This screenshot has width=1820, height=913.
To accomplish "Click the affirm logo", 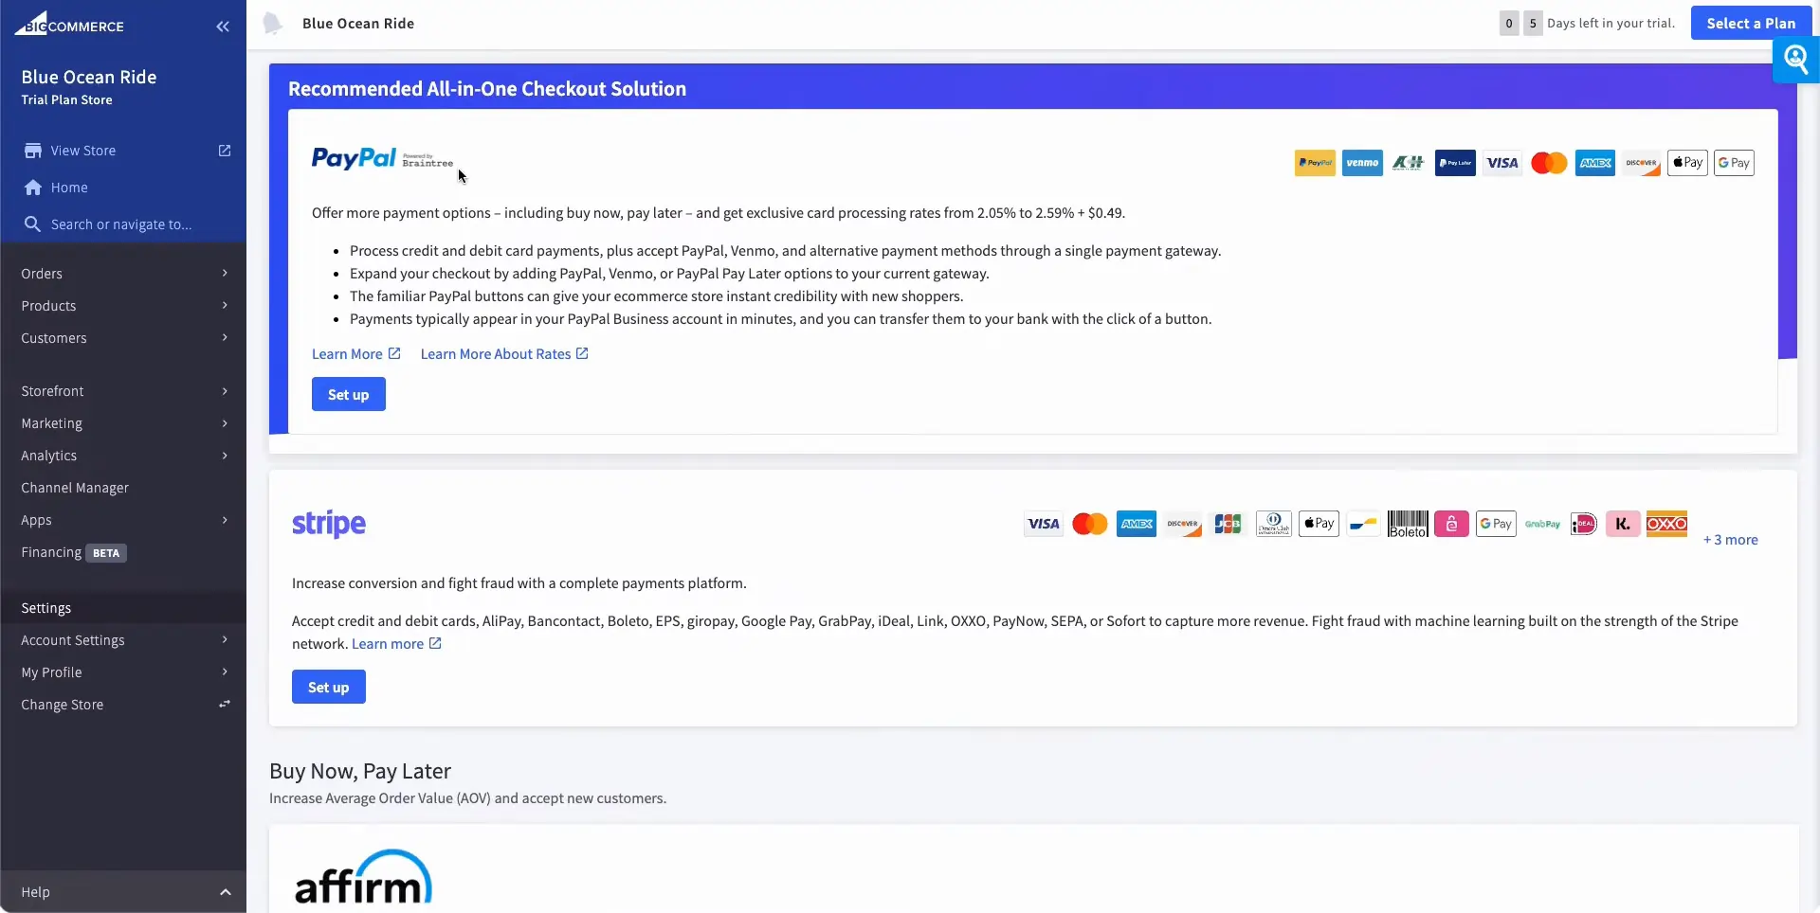I will click(363, 877).
